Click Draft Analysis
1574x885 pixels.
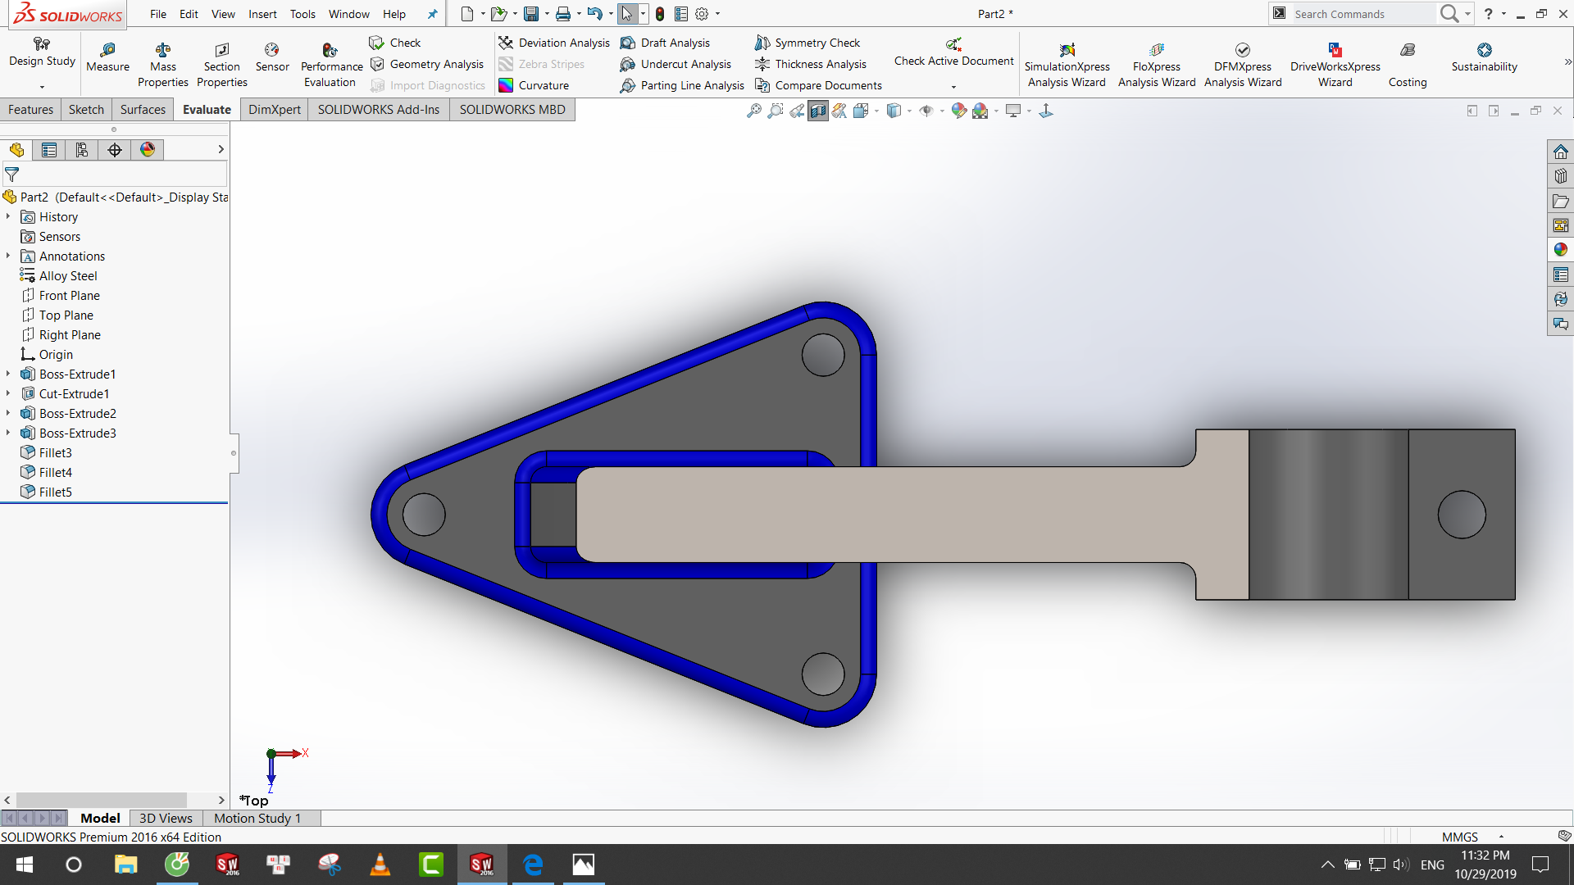666,43
